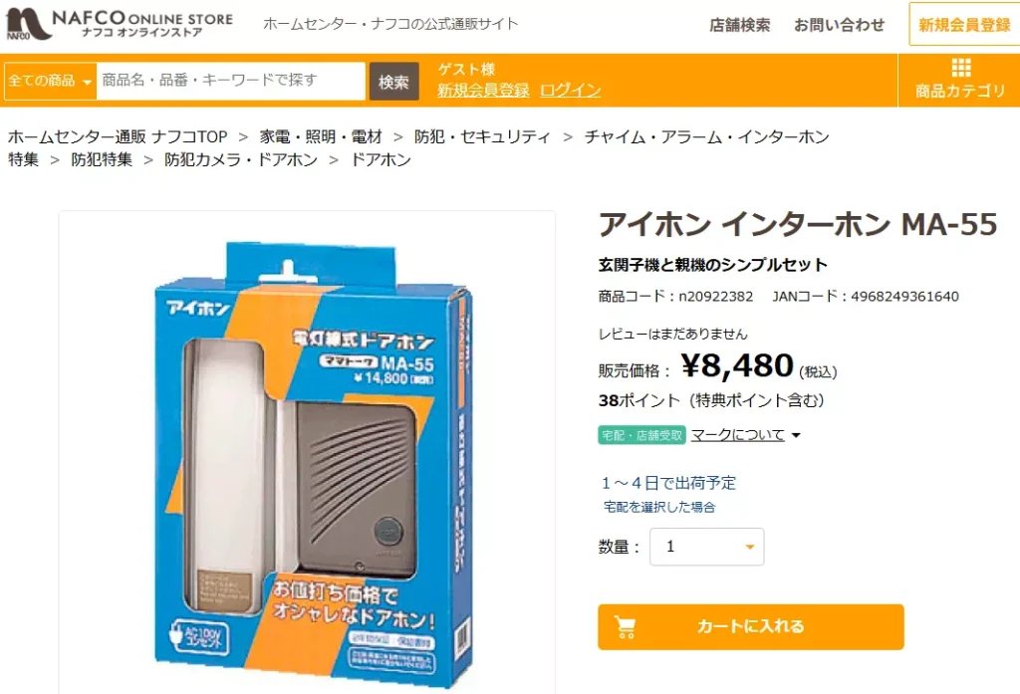Click the ログイン link
Image resolution: width=1020 pixels, height=694 pixels.
[571, 91]
